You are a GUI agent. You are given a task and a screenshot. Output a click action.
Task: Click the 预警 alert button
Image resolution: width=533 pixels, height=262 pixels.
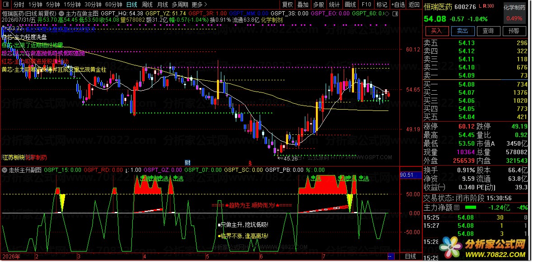(x=514, y=31)
